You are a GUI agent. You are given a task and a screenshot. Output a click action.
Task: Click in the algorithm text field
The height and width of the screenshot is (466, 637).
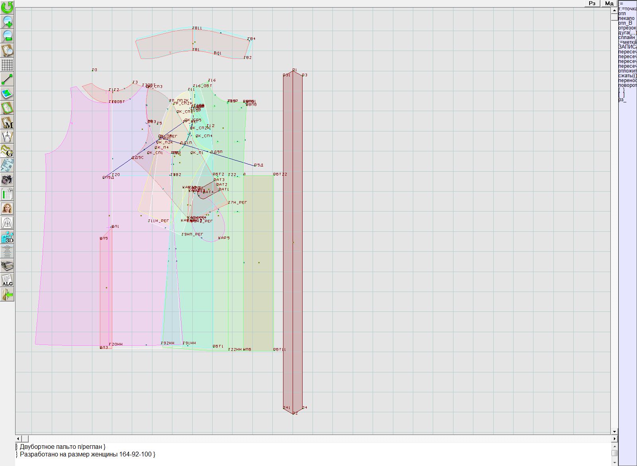tap(311, 454)
